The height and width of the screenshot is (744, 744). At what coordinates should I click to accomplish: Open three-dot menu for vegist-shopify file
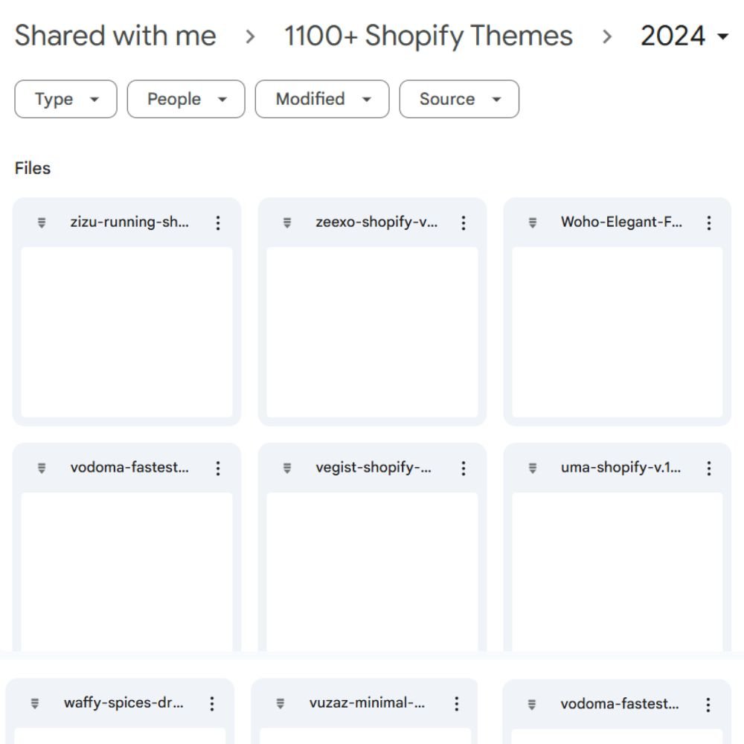464,468
